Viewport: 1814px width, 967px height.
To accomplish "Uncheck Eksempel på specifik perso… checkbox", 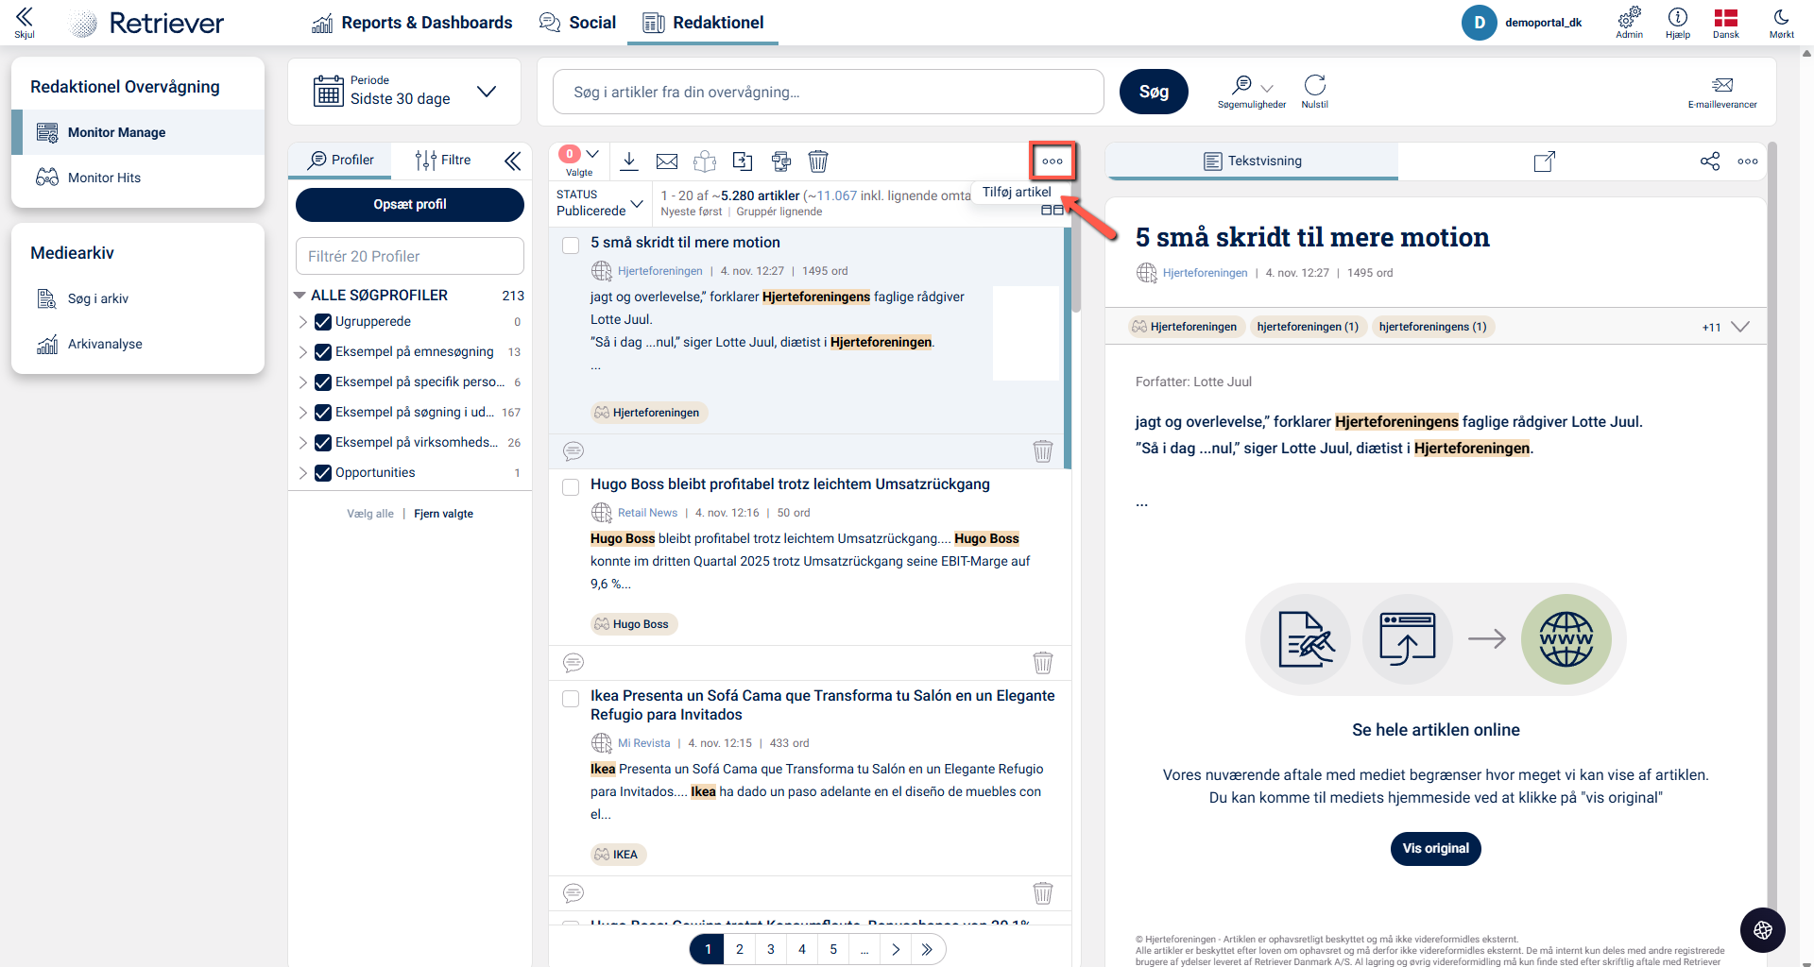I will (323, 382).
